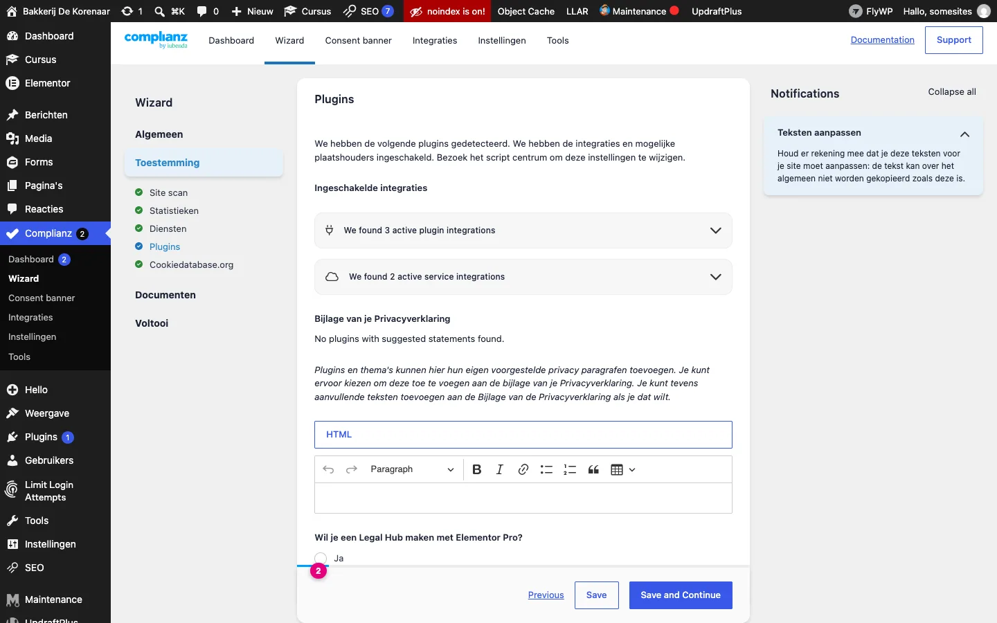Open the Tools tab in Complianz
The width and height of the screenshot is (997, 623).
tap(557, 41)
